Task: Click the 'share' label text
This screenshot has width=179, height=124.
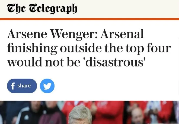Action: pos(24,86)
